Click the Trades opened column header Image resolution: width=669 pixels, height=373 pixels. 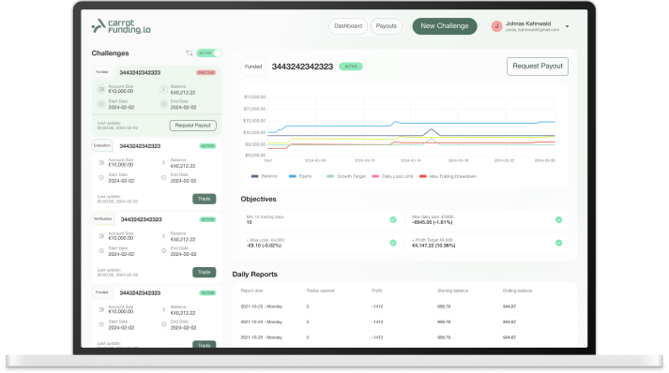coord(320,291)
